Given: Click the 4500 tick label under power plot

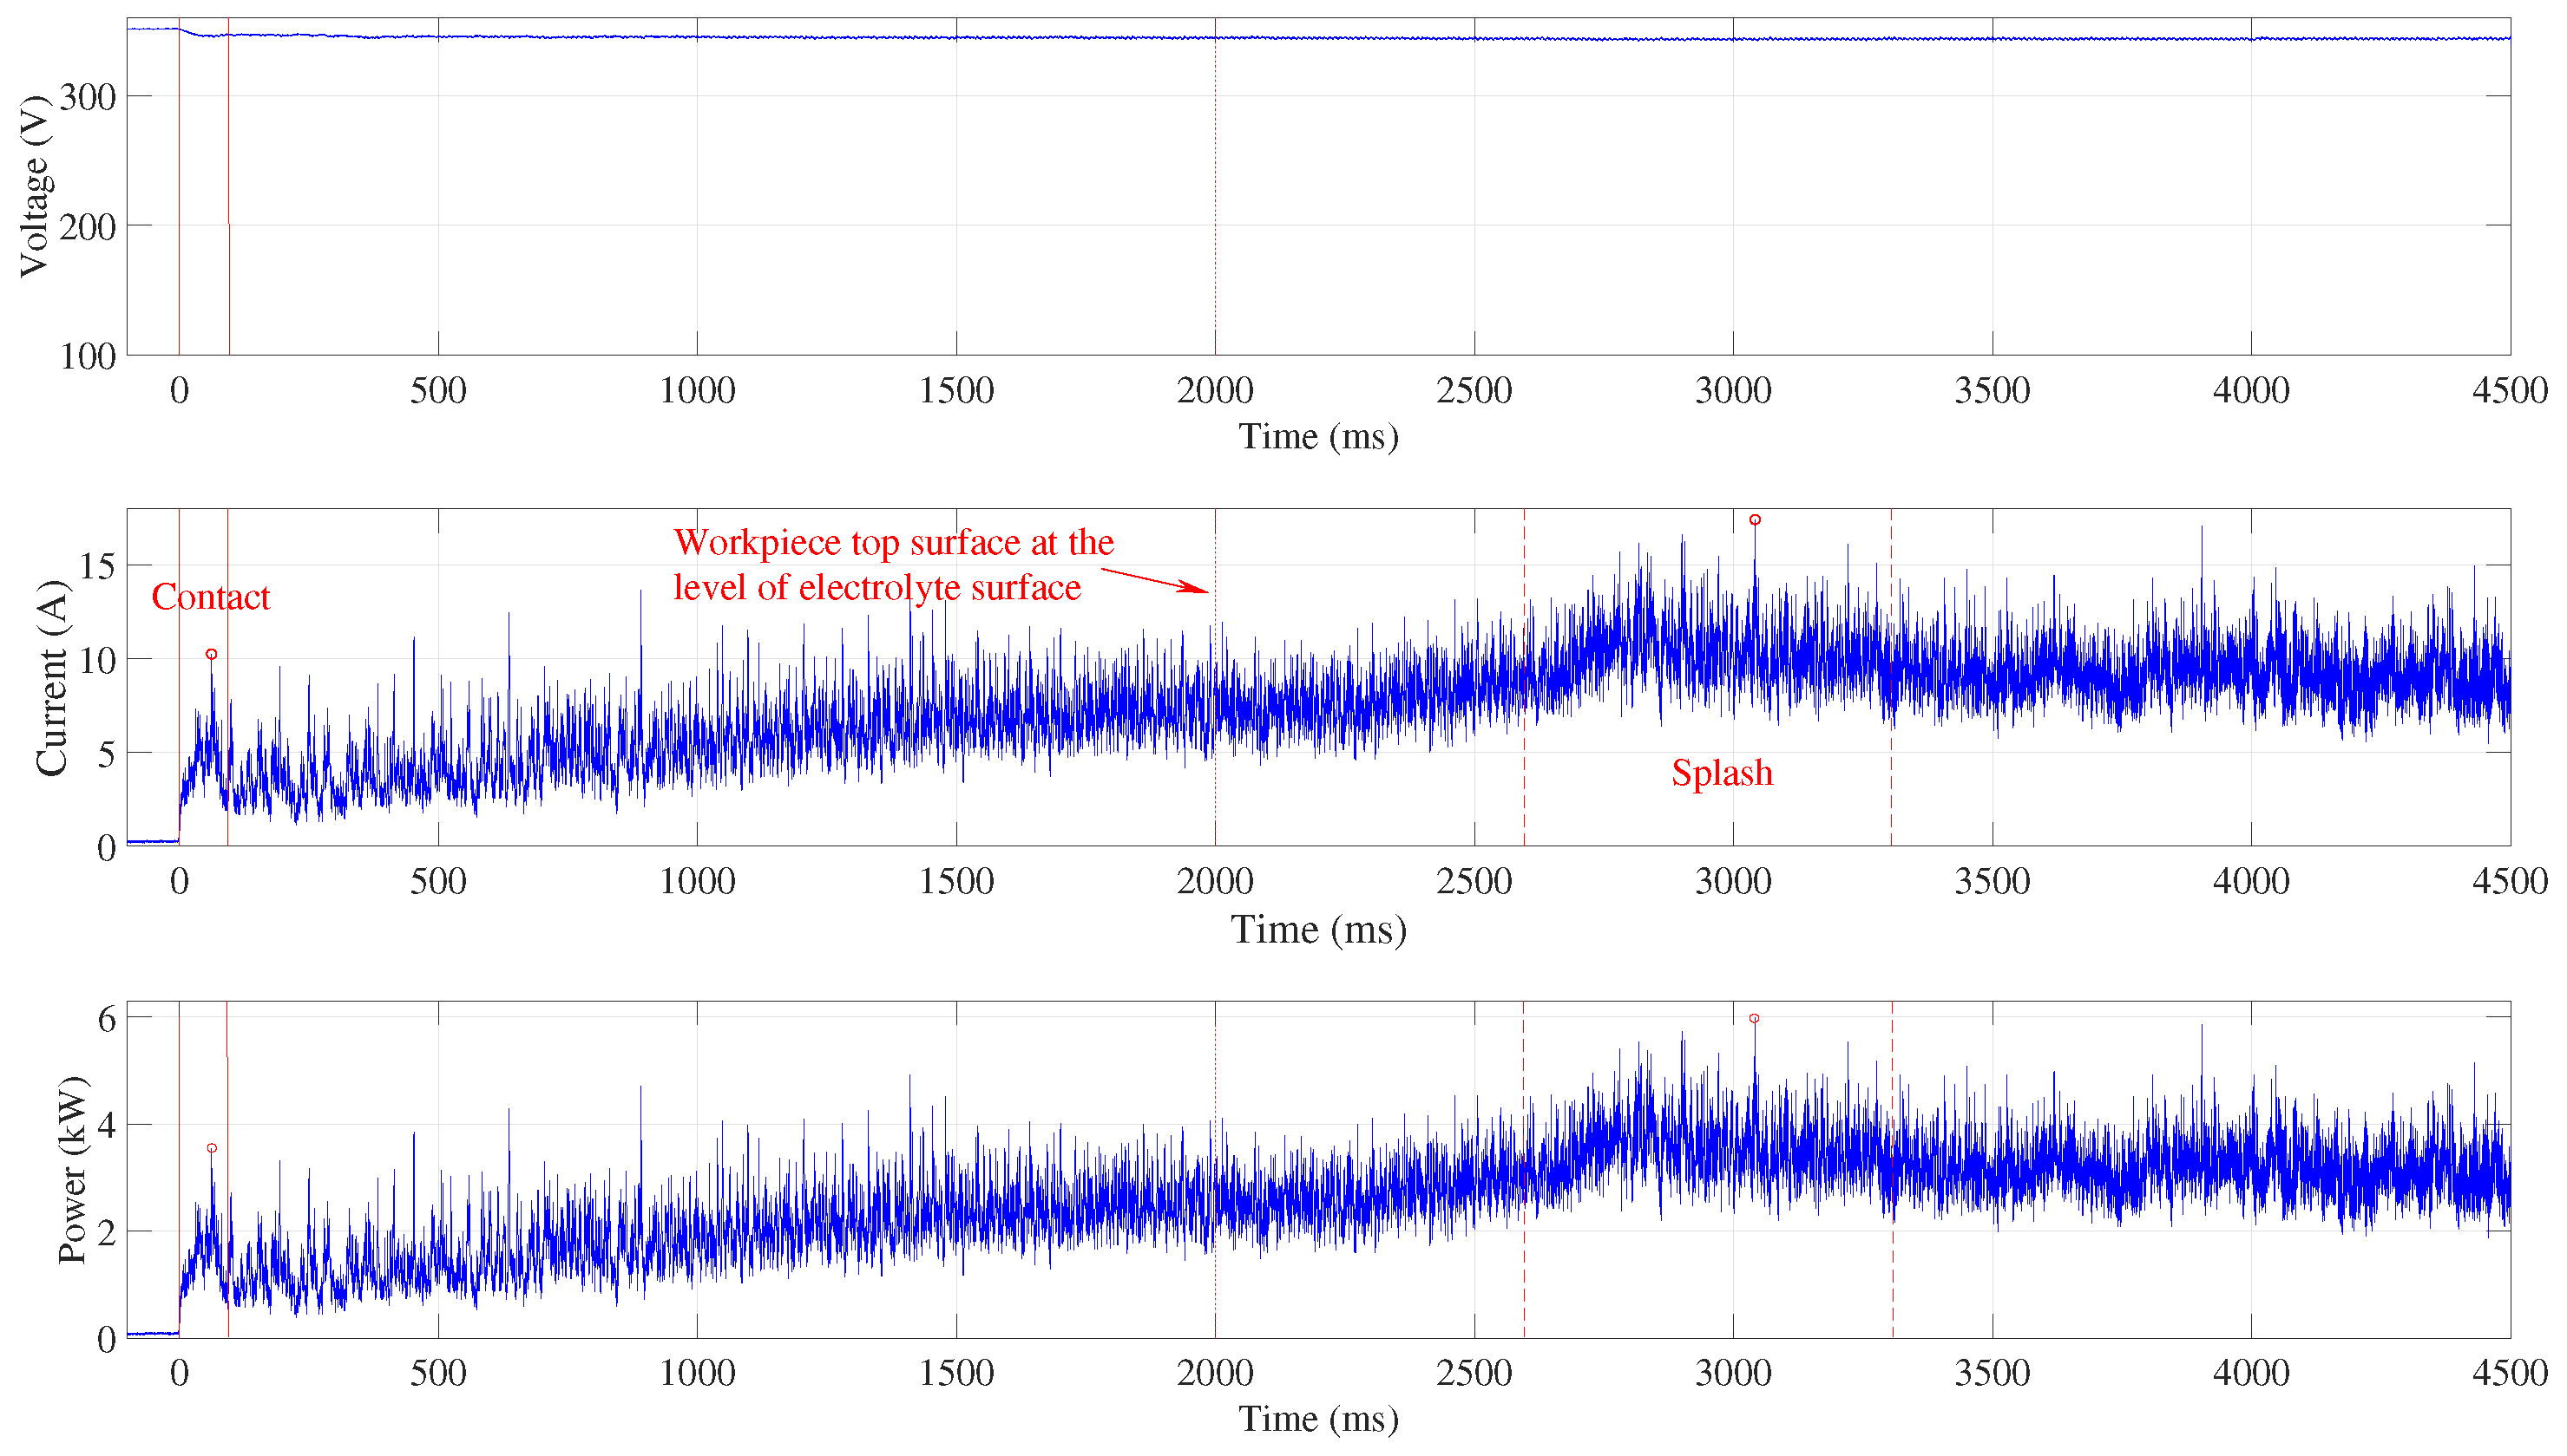Looking at the screenshot, I should coord(2509,1372).
